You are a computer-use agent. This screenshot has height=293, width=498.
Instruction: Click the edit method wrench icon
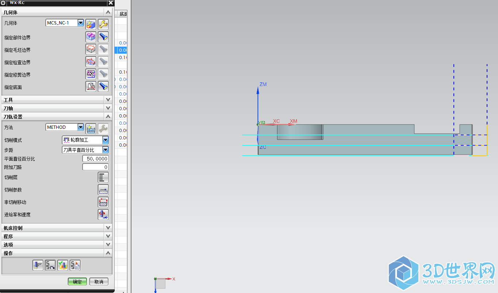[x=103, y=128]
